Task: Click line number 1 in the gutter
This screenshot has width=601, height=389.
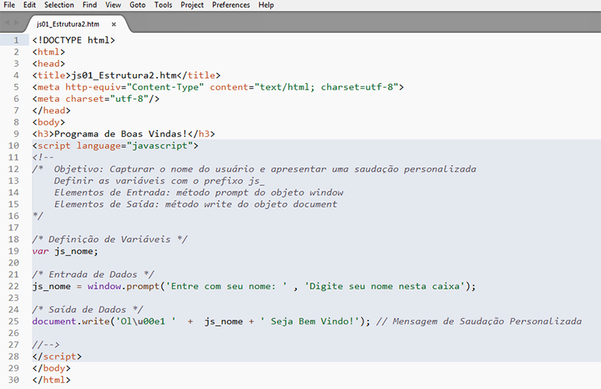Action: tap(16, 40)
